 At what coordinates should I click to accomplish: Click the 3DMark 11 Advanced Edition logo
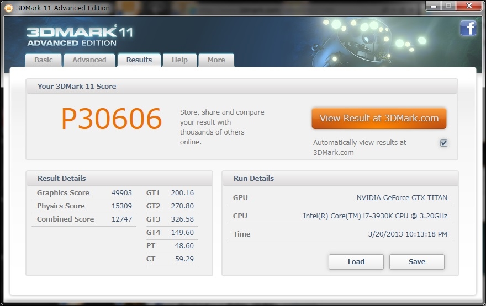[80, 36]
